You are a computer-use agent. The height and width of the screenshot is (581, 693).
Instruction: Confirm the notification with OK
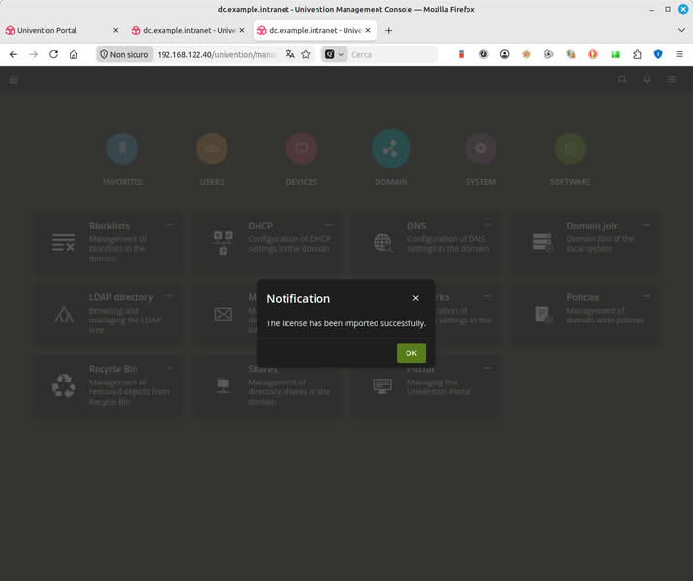[x=411, y=352]
